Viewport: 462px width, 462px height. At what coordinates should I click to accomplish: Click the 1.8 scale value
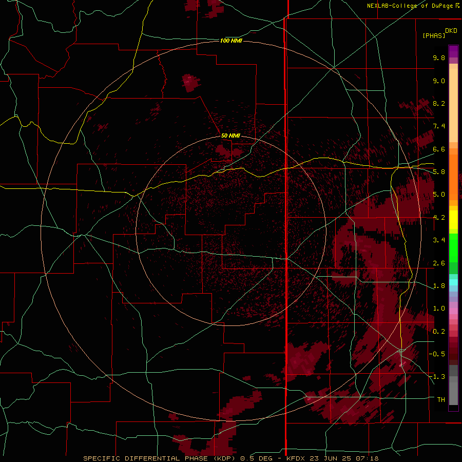(x=439, y=286)
